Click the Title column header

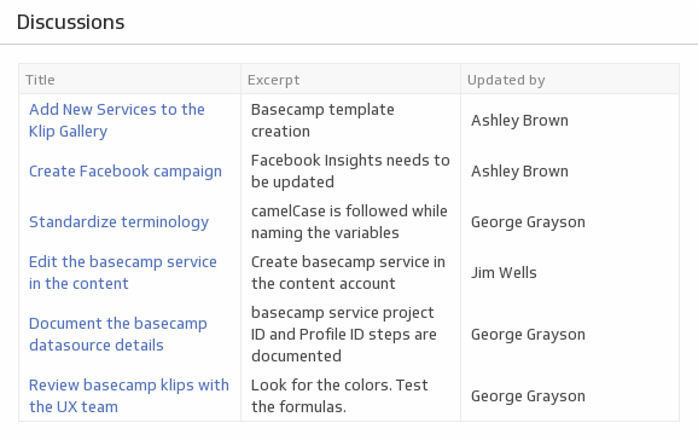pyautogui.click(x=40, y=80)
